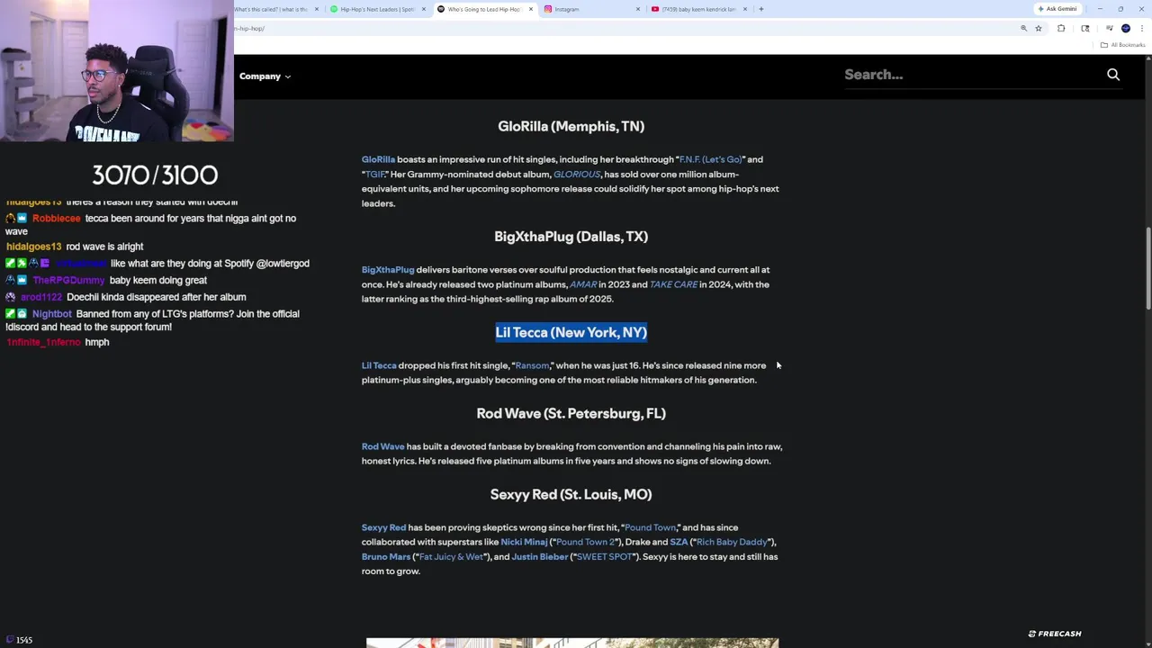Open All Bookmarks folder
Image resolution: width=1152 pixels, height=648 pixels.
[1122, 45]
